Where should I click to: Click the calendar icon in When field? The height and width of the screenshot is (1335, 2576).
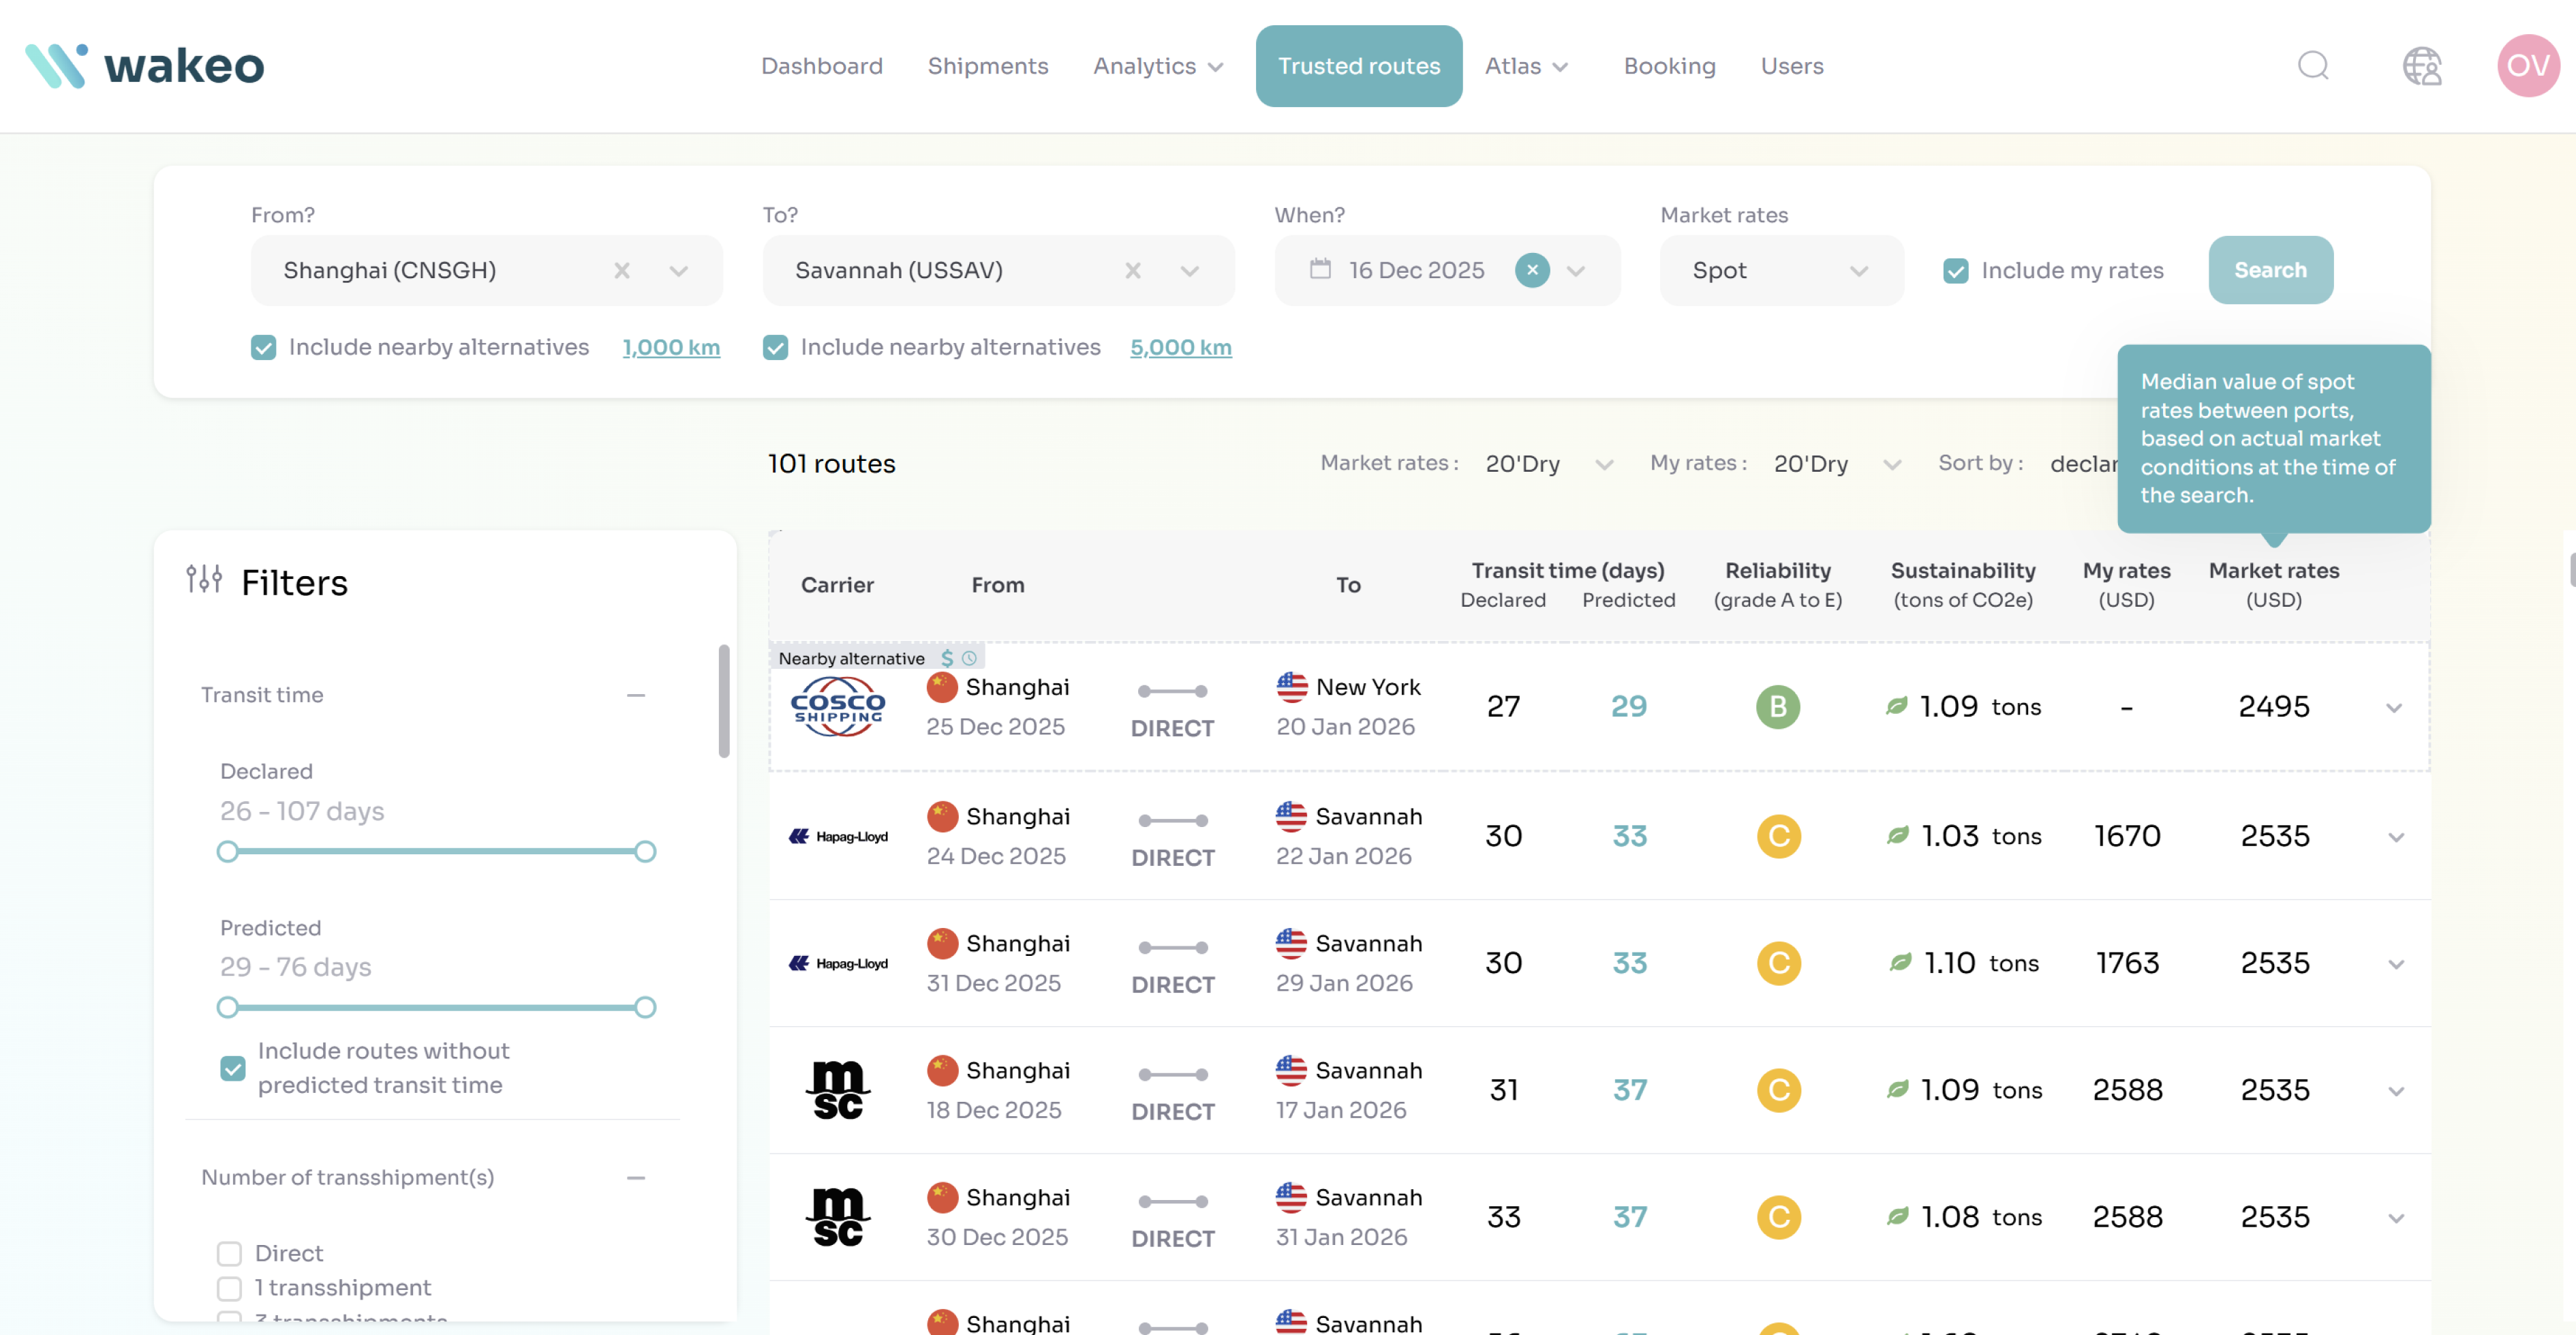coord(1320,269)
